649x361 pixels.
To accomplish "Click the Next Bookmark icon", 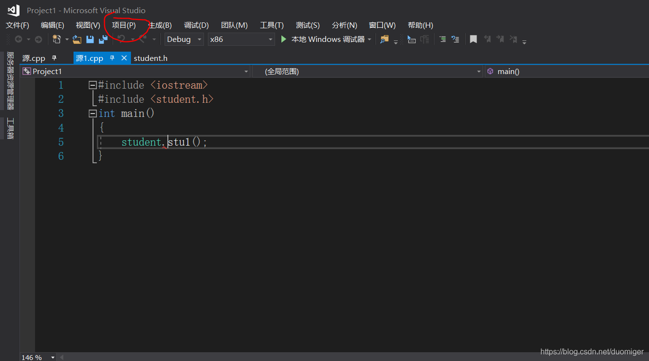I will (x=500, y=39).
